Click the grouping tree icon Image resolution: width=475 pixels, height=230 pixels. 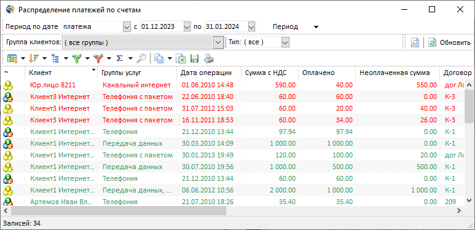pyautogui.click(x=55, y=58)
